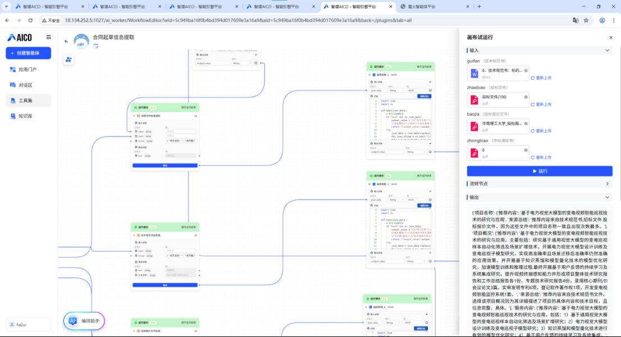Click the blue button on 招标文件信息提取 node

(x=165, y=166)
